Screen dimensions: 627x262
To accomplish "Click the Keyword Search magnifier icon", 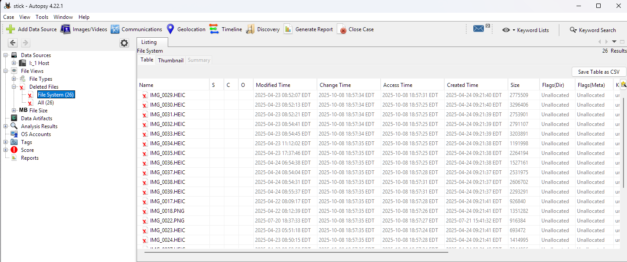I will pos(573,30).
